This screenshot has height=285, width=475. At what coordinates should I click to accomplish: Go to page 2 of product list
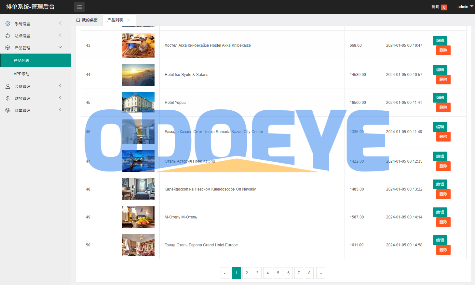point(247,273)
